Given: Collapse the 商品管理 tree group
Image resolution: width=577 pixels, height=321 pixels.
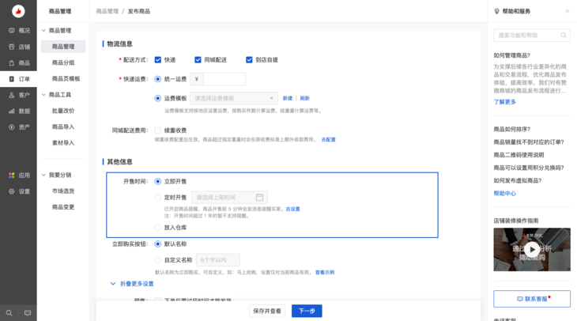Looking at the screenshot, I should (43, 31).
